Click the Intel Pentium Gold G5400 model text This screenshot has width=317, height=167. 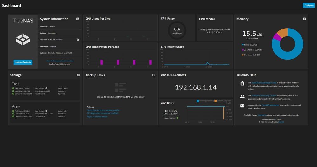215,31
